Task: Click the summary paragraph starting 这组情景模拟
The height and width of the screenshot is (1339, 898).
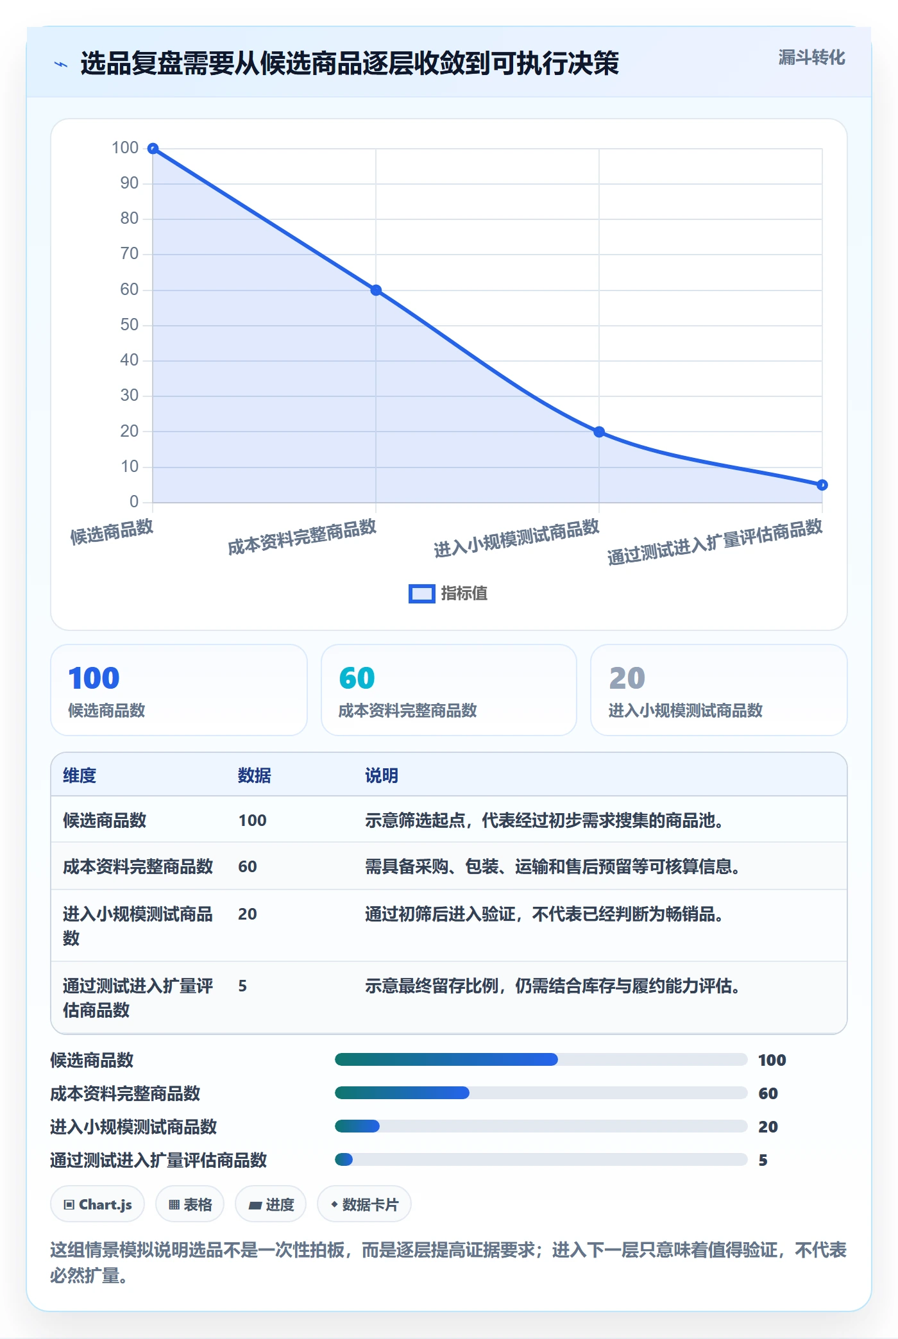Action: coord(448,1263)
